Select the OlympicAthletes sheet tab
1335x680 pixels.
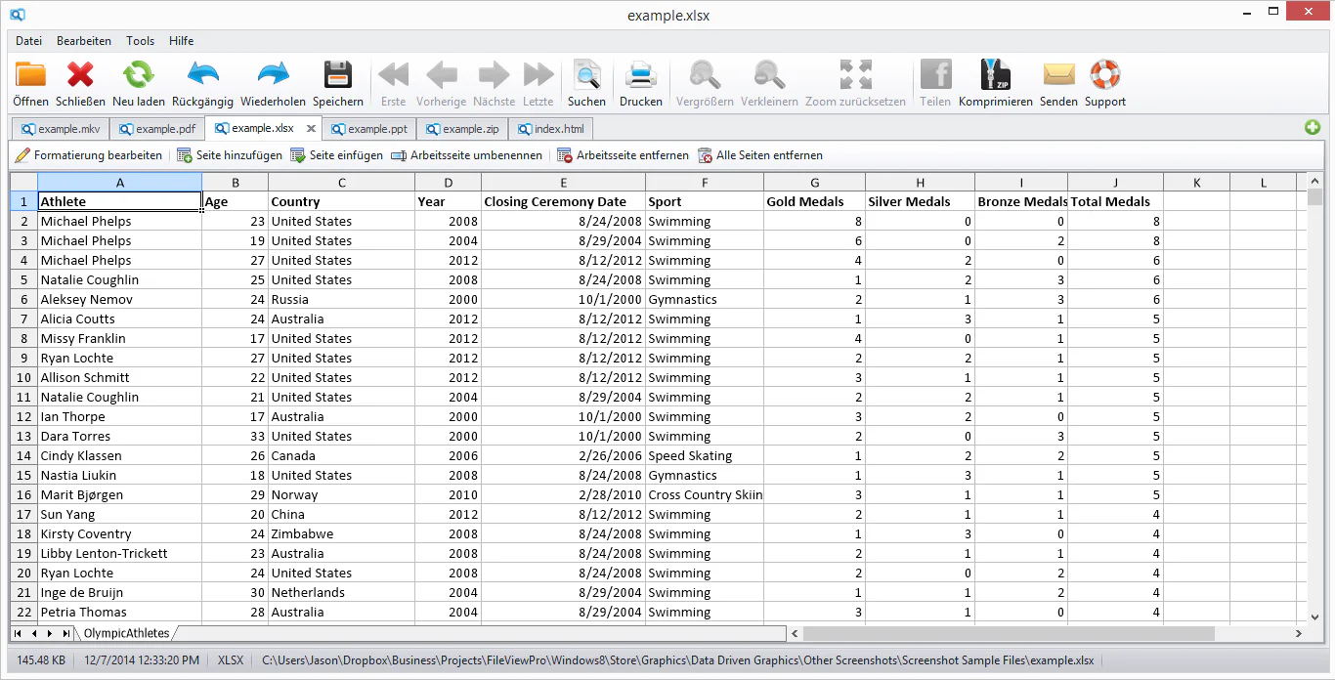point(126,633)
